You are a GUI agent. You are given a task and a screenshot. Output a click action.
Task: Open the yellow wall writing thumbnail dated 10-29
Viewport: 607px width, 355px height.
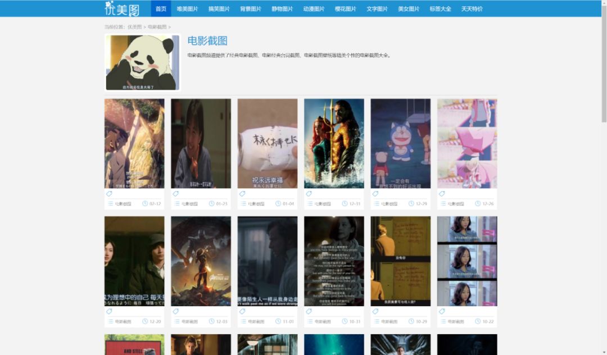coord(401,261)
